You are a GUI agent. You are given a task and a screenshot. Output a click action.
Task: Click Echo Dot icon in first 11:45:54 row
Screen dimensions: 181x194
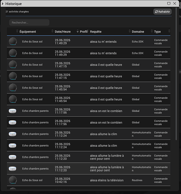13,88
